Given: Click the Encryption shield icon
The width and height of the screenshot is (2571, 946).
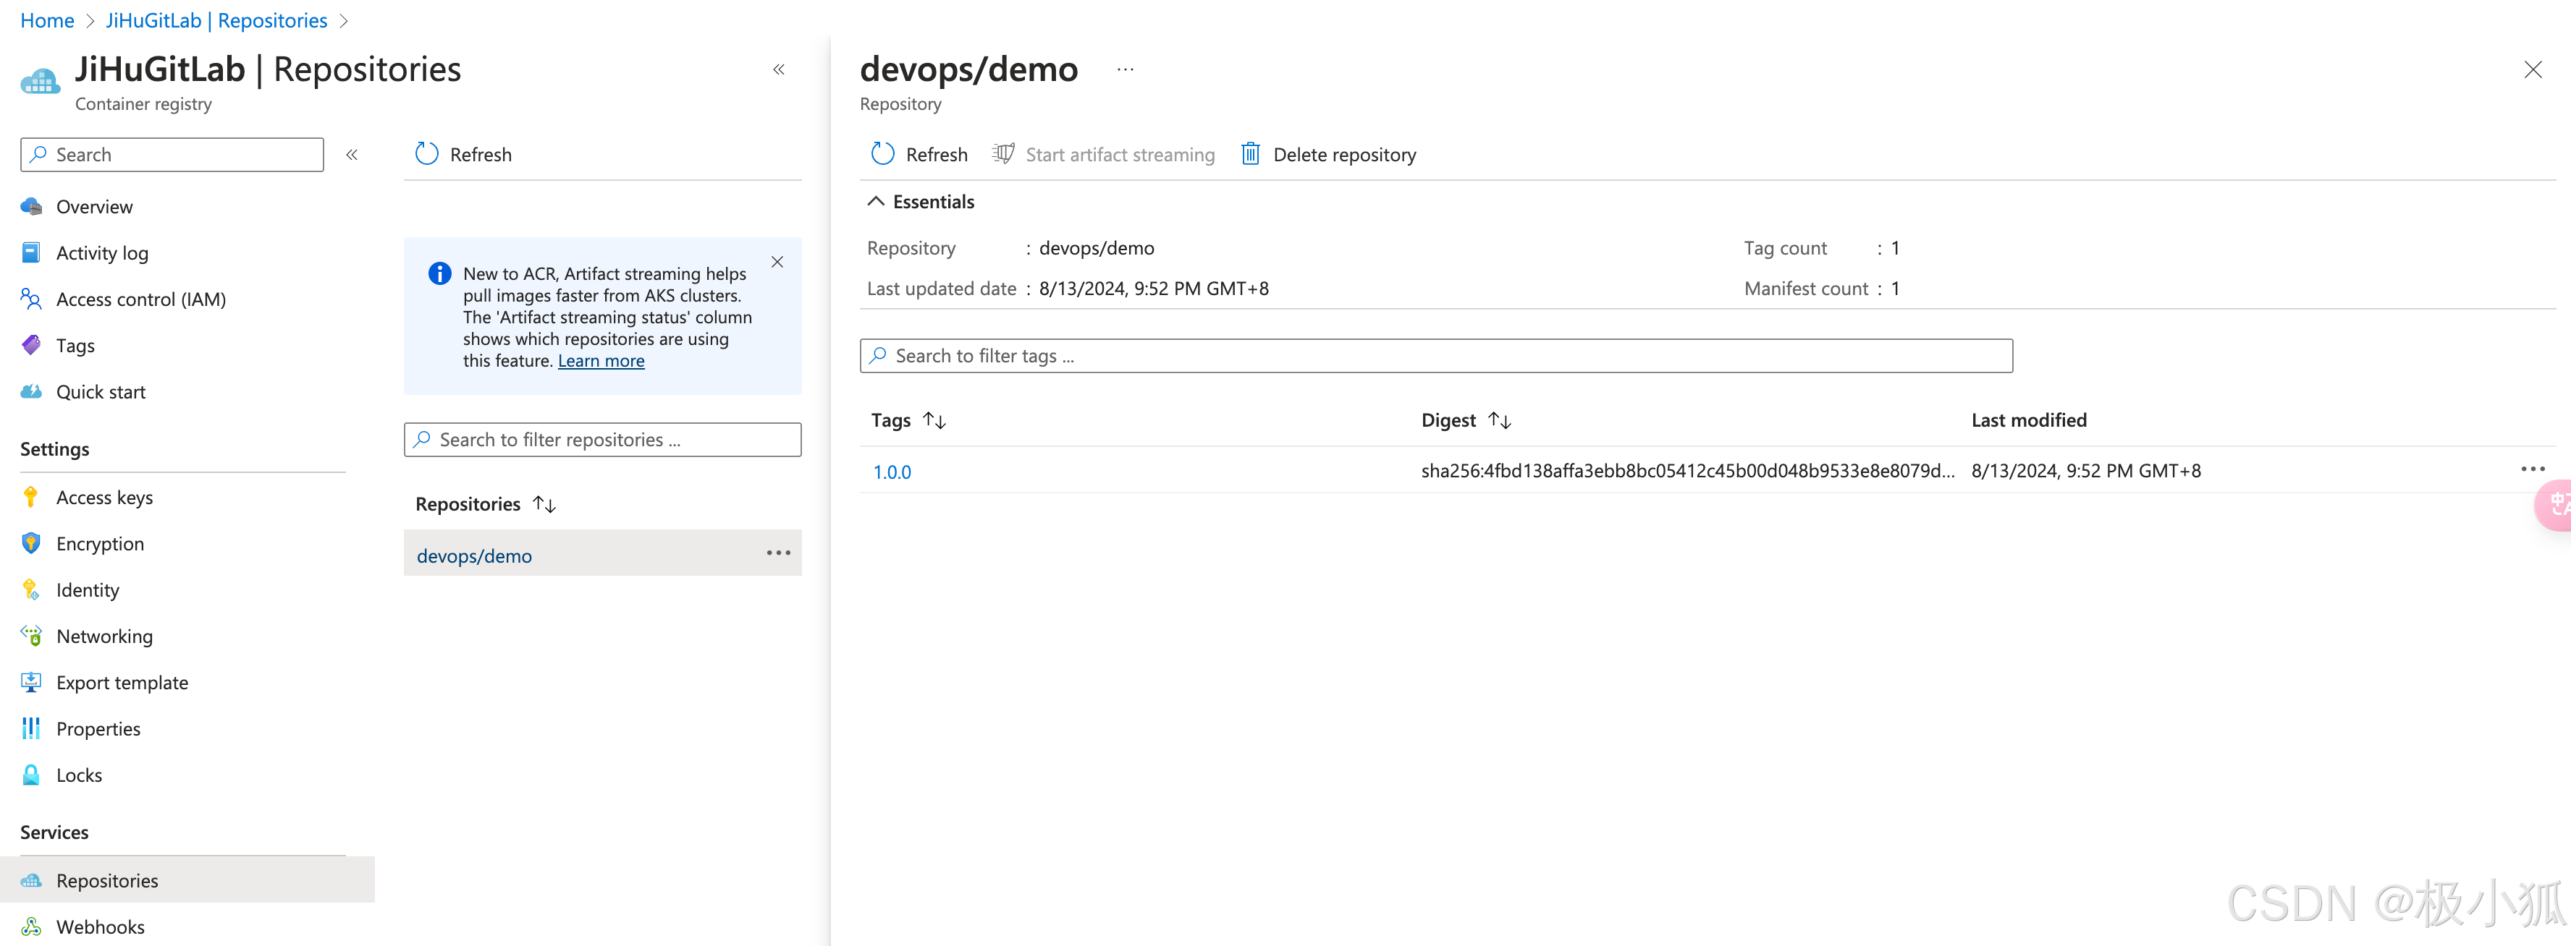Looking at the screenshot, I should (x=31, y=543).
